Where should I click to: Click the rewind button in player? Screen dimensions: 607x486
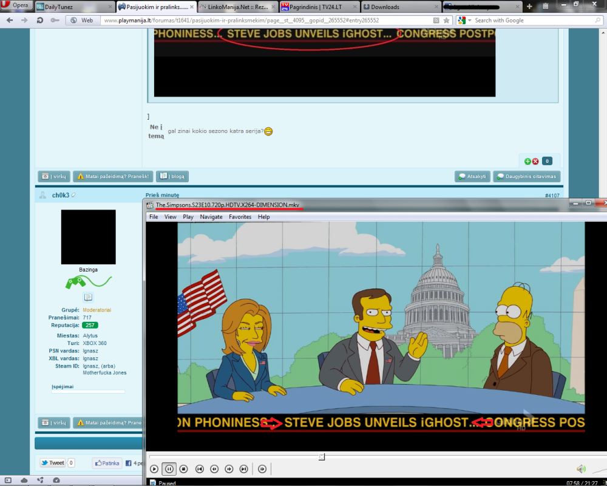click(x=214, y=469)
